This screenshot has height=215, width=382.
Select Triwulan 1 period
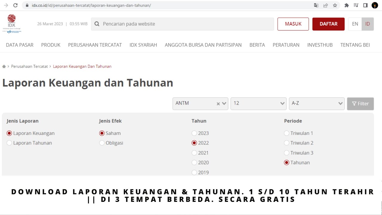point(286,133)
